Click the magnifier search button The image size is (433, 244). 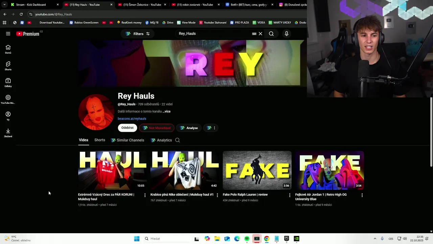tap(271, 34)
